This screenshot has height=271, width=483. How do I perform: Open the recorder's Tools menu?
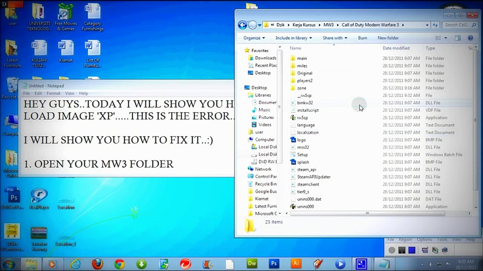tap(442, 239)
